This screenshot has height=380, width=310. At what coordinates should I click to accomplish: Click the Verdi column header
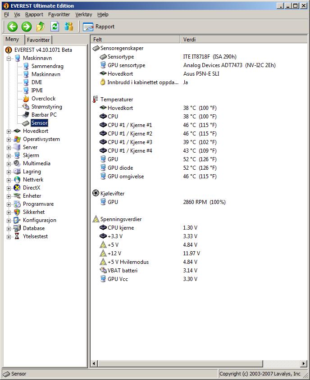tap(244, 40)
